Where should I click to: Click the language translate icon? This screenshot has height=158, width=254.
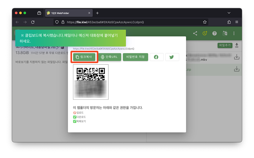(x=225, y=34)
